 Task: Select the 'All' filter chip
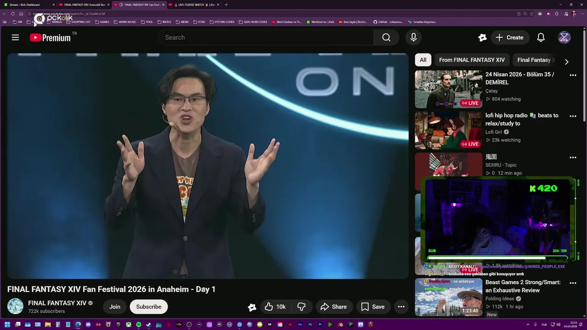(x=423, y=60)
